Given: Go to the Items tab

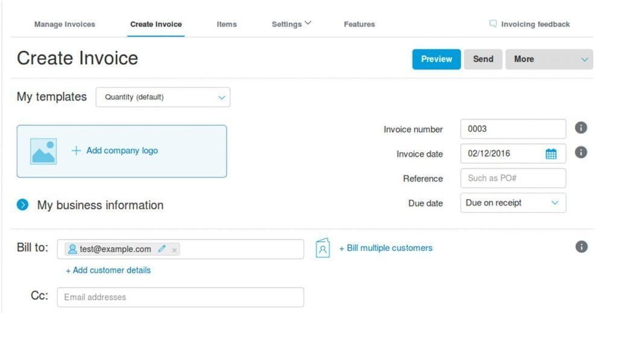Looking at the screenshot, I should [226, 24].
